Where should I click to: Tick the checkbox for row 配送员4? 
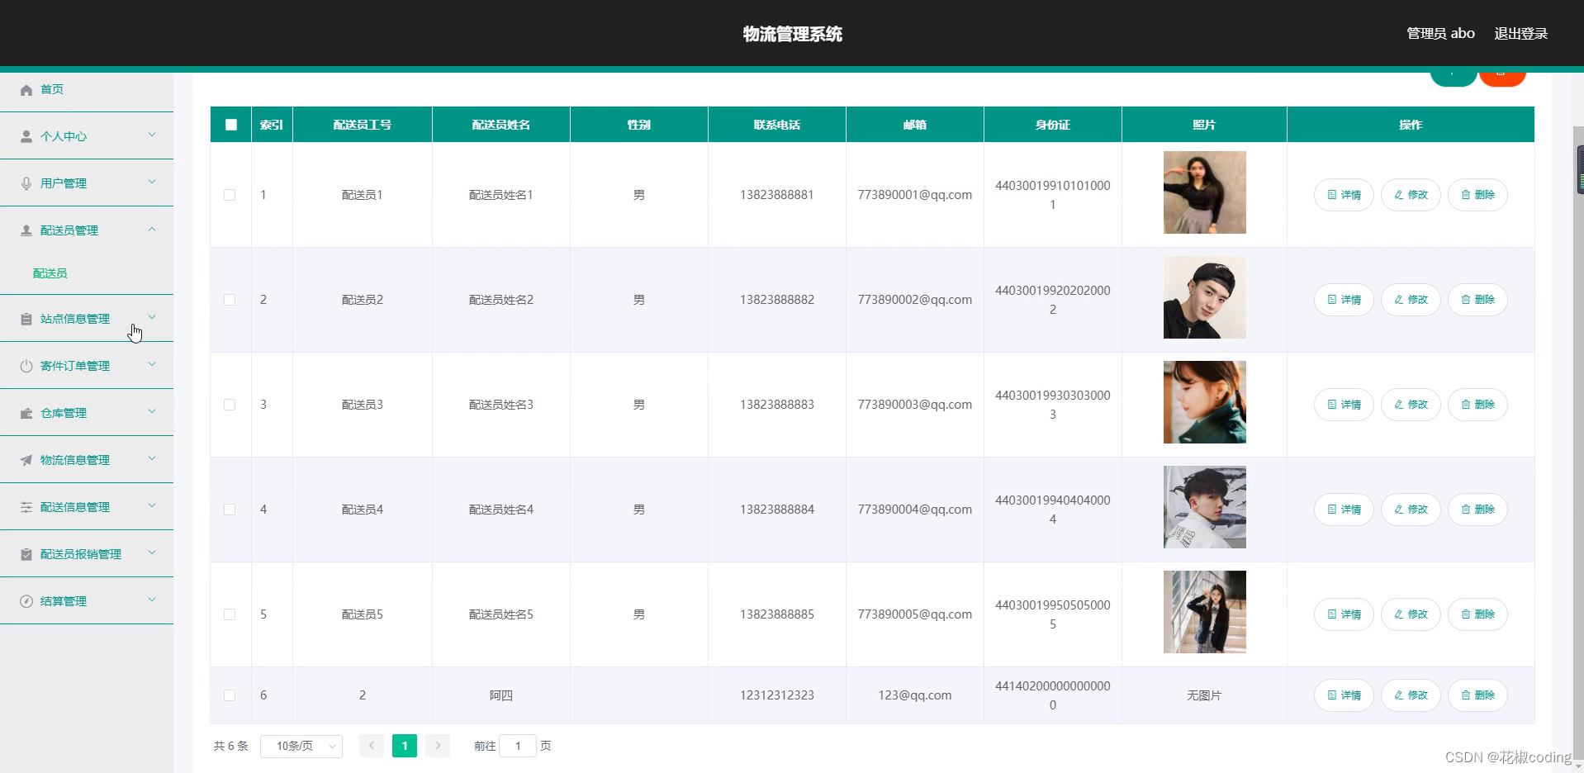tap(230, 510)
